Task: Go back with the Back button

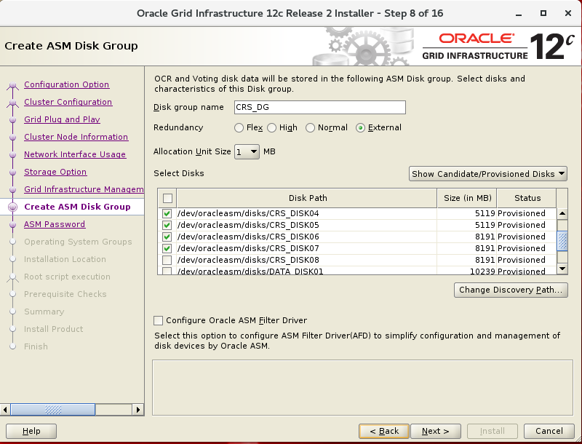Action: pos(384,431)
